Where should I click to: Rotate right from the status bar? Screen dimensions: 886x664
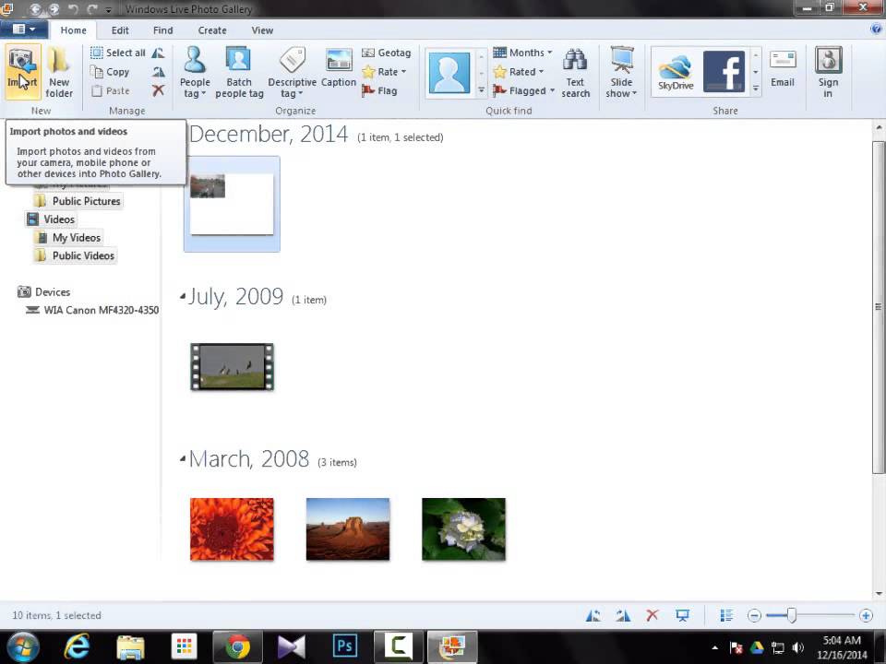pyautogui.click(x=623, y=615)
